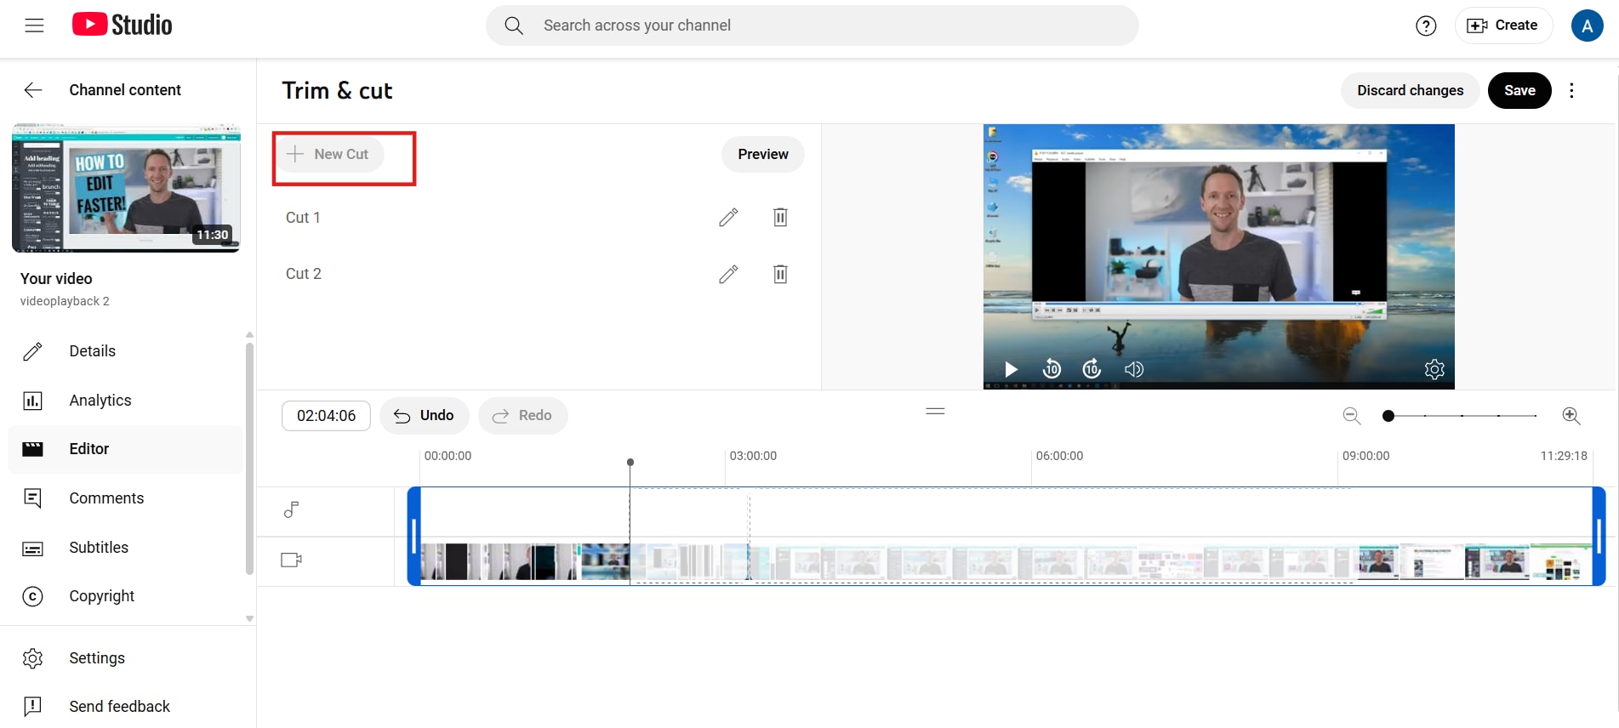Save the trim changes
Image resolution: width=1619 pixels, height=728 pixels.
click(1519, 90)
